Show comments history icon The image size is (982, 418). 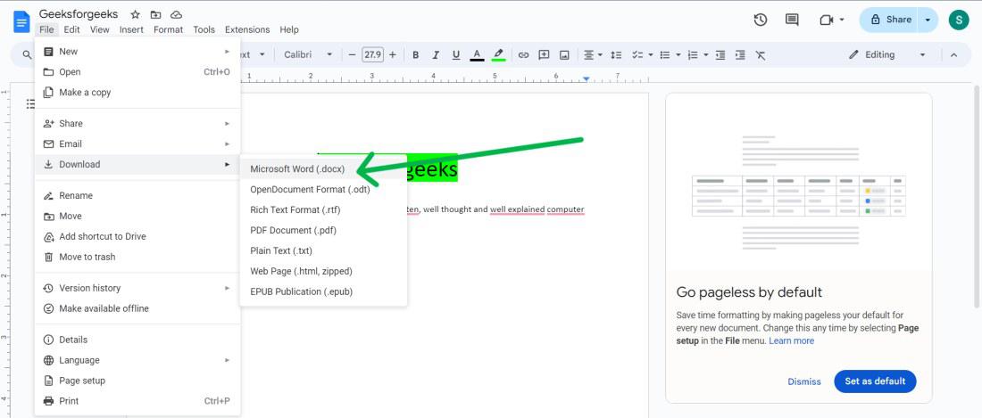pos(792,20)
